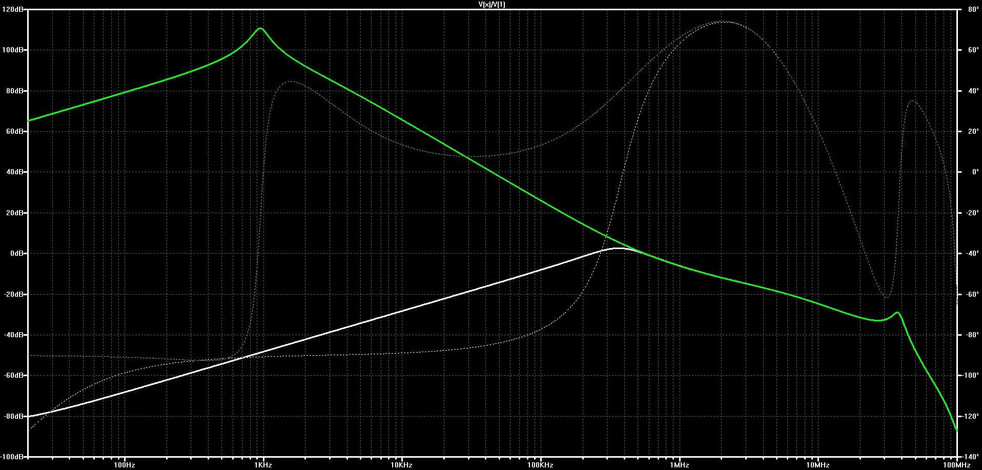The width and height of the screenshot is (982, 470).
Task: Click the -140° phase axis label
Action: point(969,457)
